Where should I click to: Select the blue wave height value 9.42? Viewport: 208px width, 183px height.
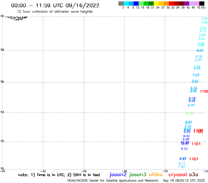(x=186, y=136)
